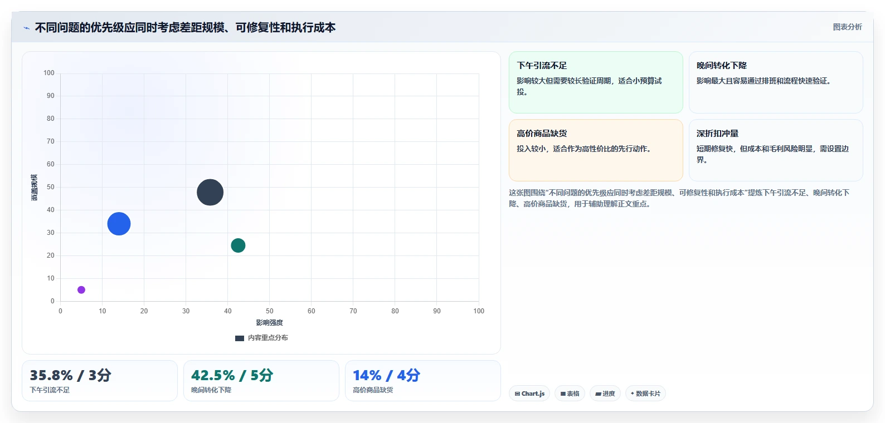The image size is (885, 423).
Task: Click the small purple bubble in the chart
Action: tap(81, 290)
